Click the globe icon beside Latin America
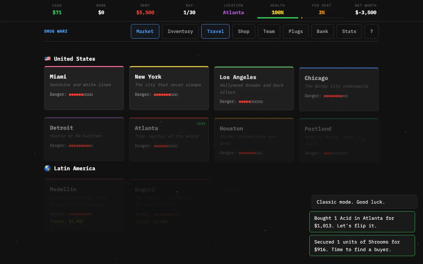Image resolution: width=423 pixels, height=264 pixels. [48, 168]
